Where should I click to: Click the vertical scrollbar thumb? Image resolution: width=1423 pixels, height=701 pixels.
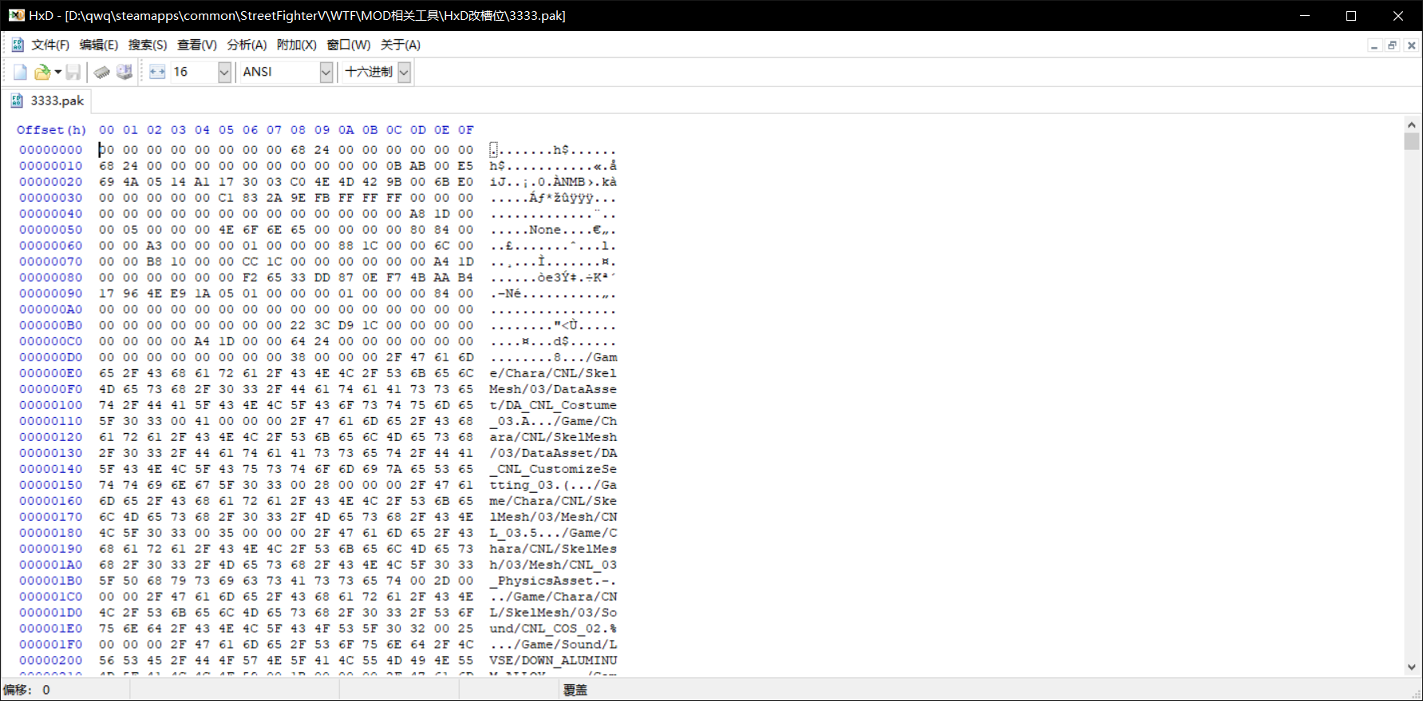[x=1411, y=141]
